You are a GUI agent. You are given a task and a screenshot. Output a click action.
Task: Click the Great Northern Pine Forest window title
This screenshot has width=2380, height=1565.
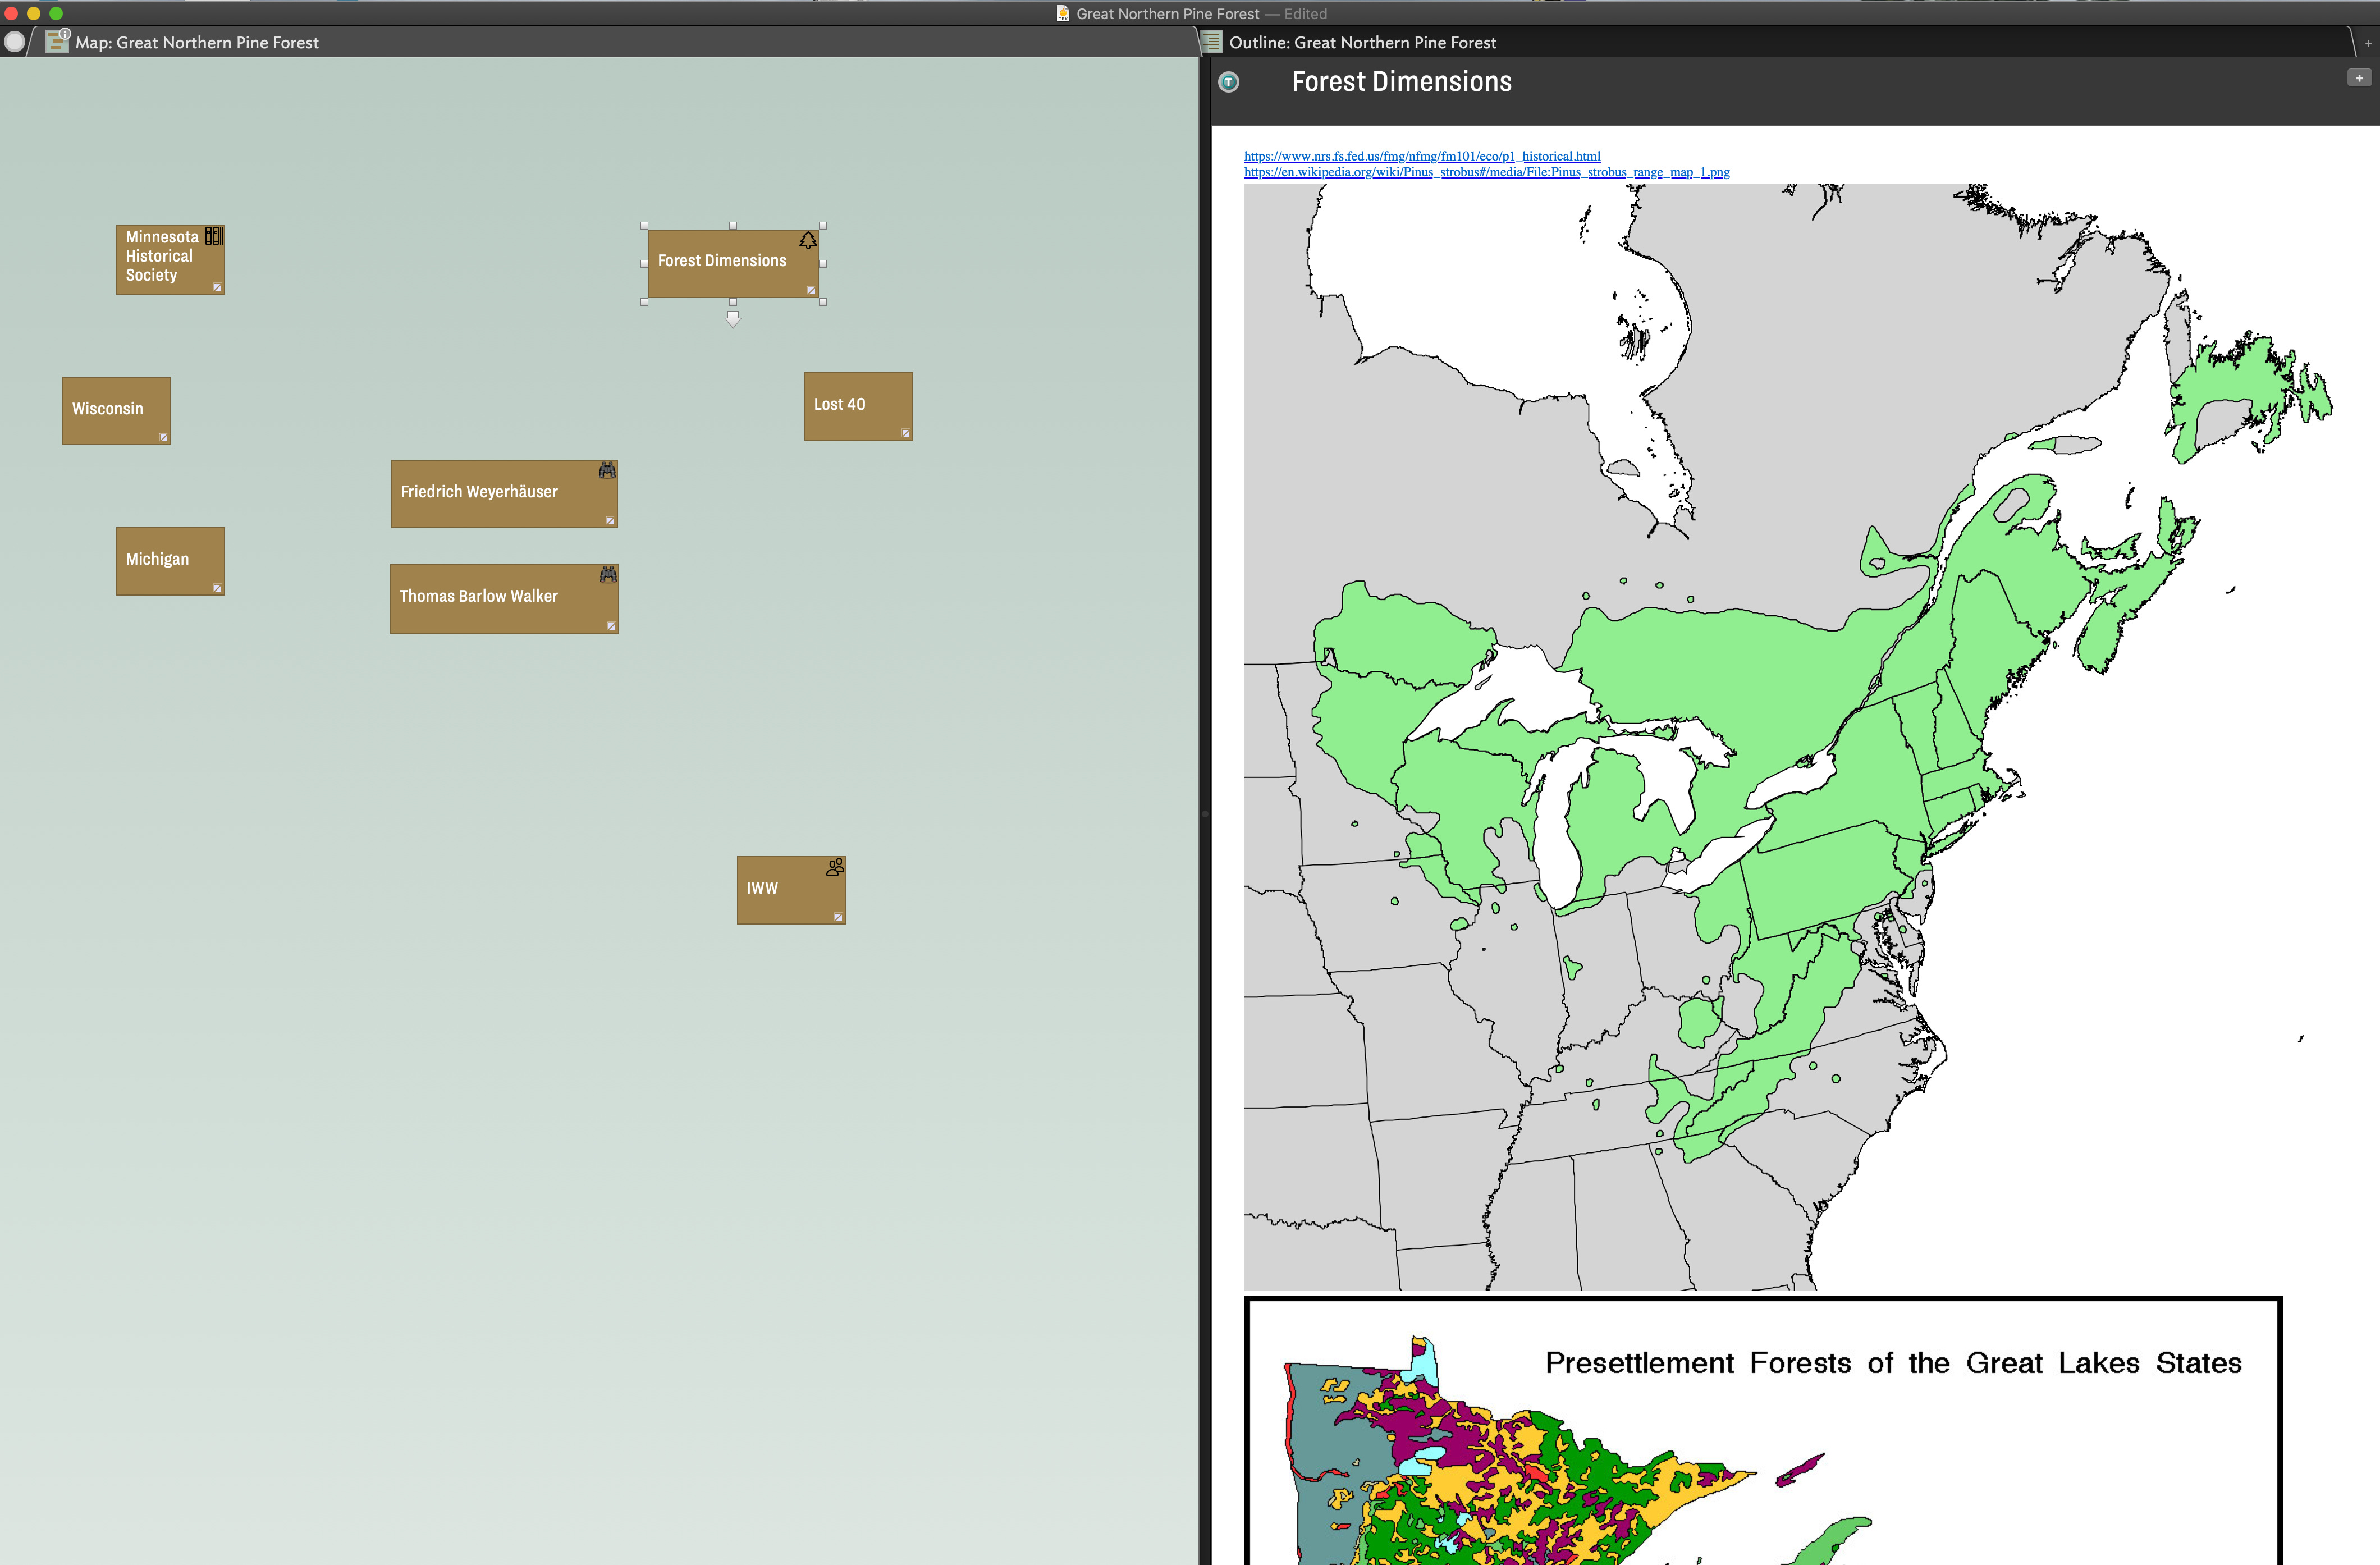(1167, 14)
